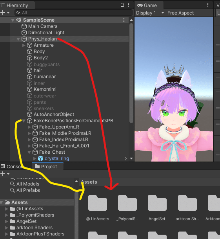Expand the arktoon Shaders folder in tree
The width and height of the screenshot is (220, 239).
(7, 228)
